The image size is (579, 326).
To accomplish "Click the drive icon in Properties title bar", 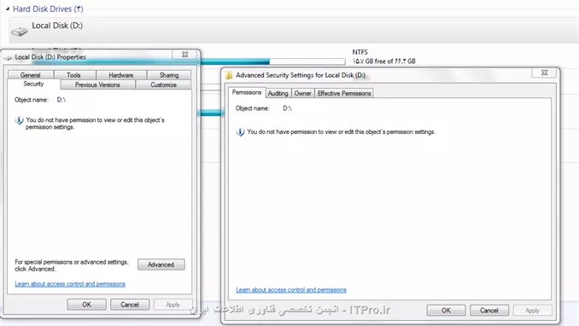I will click(x=9, y=57).
